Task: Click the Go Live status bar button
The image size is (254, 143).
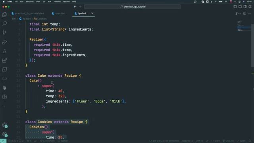Action: point(228,141)
